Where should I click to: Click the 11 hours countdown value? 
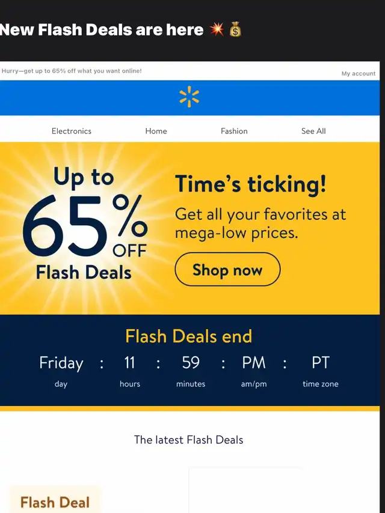click(129, 362)
